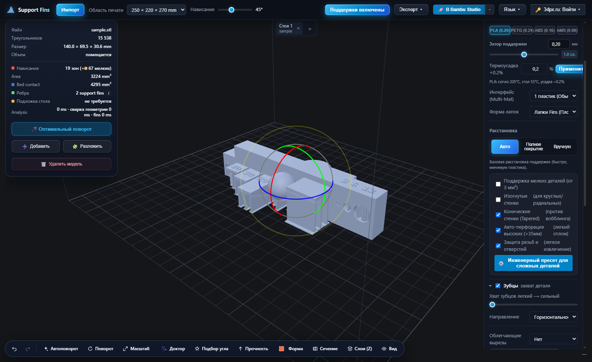Image resolution: width=592 pixels, height=362 pixels.
Task: Collapse the Зубцы section arrow
Action: tap(490, 286)
